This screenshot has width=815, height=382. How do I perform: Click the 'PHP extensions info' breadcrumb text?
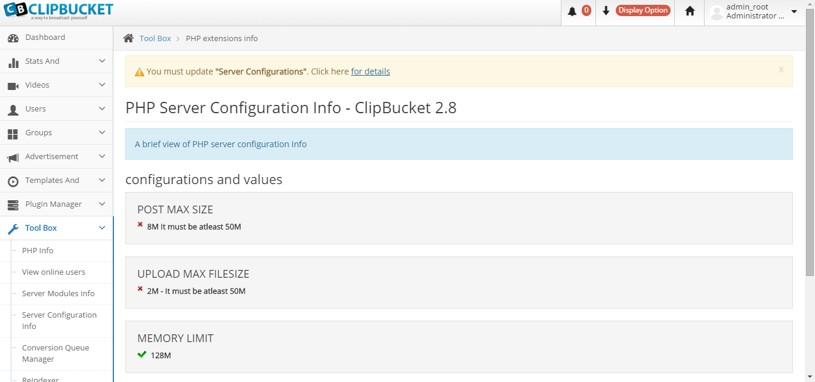(222, 38)
